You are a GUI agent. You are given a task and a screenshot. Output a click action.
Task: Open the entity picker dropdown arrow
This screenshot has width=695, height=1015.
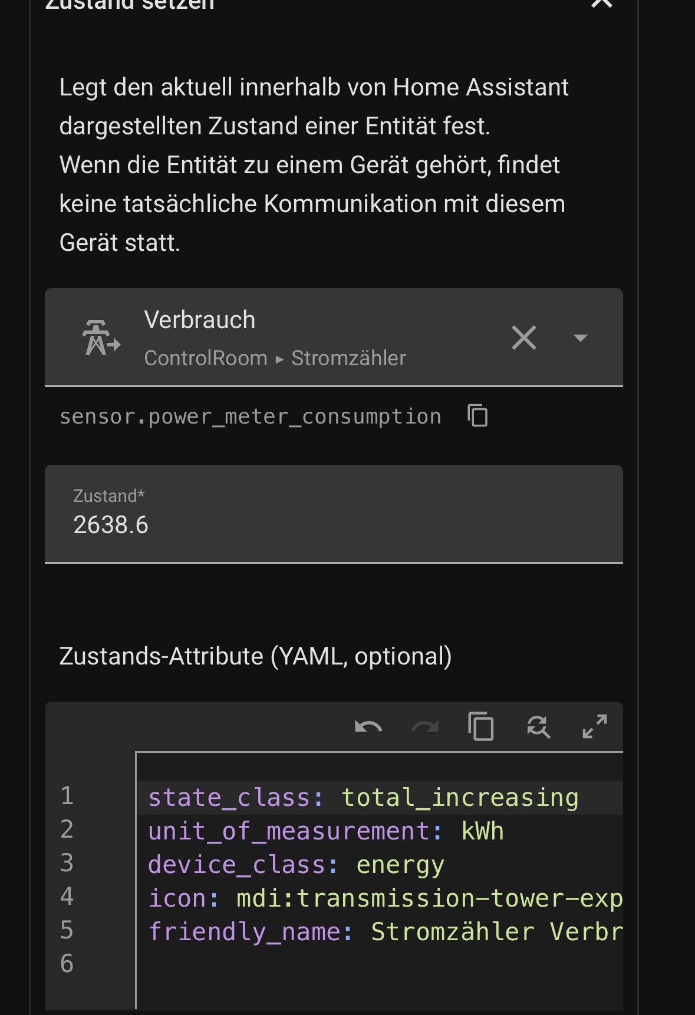pyautogui.click(x=580, y=338)
